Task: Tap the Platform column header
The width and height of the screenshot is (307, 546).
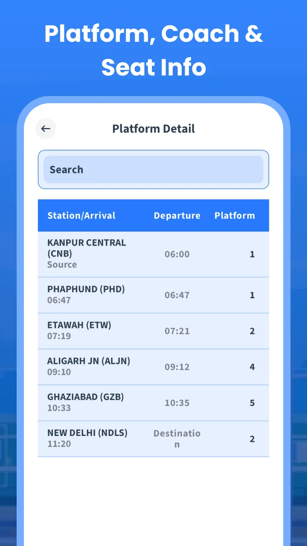Action: coord(235,215)
